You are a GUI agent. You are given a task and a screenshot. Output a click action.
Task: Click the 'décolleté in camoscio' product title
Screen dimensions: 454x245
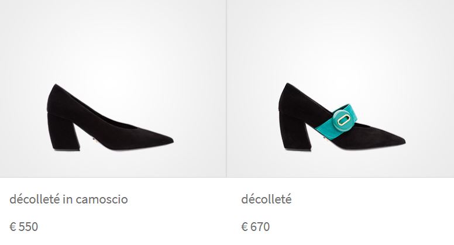(x=68, y=199)
